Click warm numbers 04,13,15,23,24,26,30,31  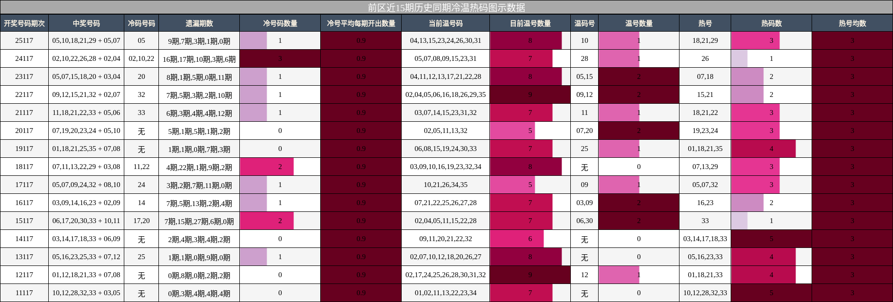coord(446,40)
